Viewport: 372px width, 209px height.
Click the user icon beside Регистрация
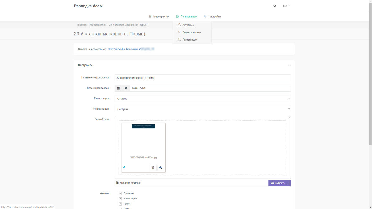click(179, 40)
